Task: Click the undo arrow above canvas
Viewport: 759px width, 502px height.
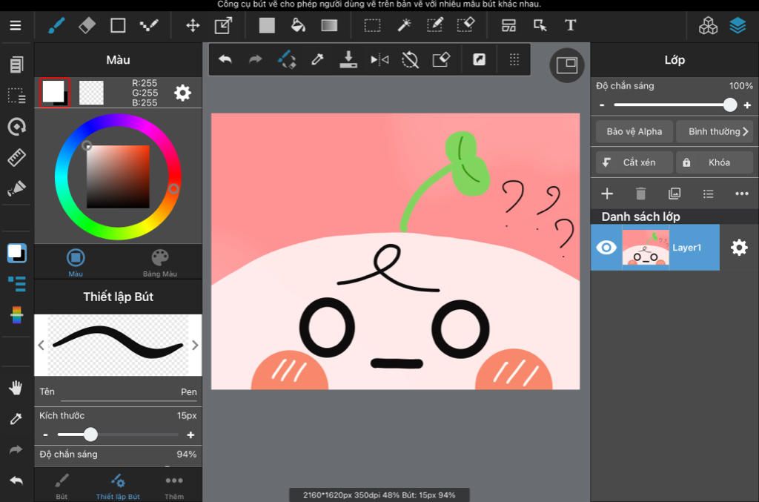Action: 225,59
